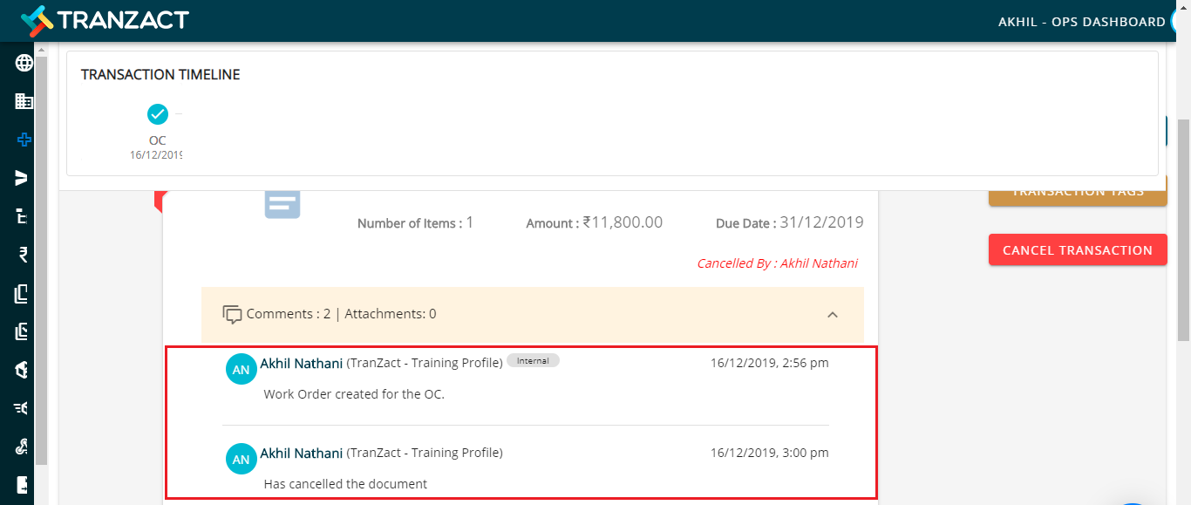Click the 'Has cancelled the document' comment text
The width and height of the screenshot is (1191, 505).
pyautogui.click(x=345, y=483)
